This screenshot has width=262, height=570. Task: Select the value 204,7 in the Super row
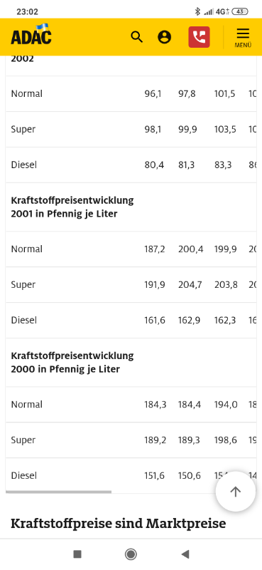pyautogui.click(x=190, y=284)
